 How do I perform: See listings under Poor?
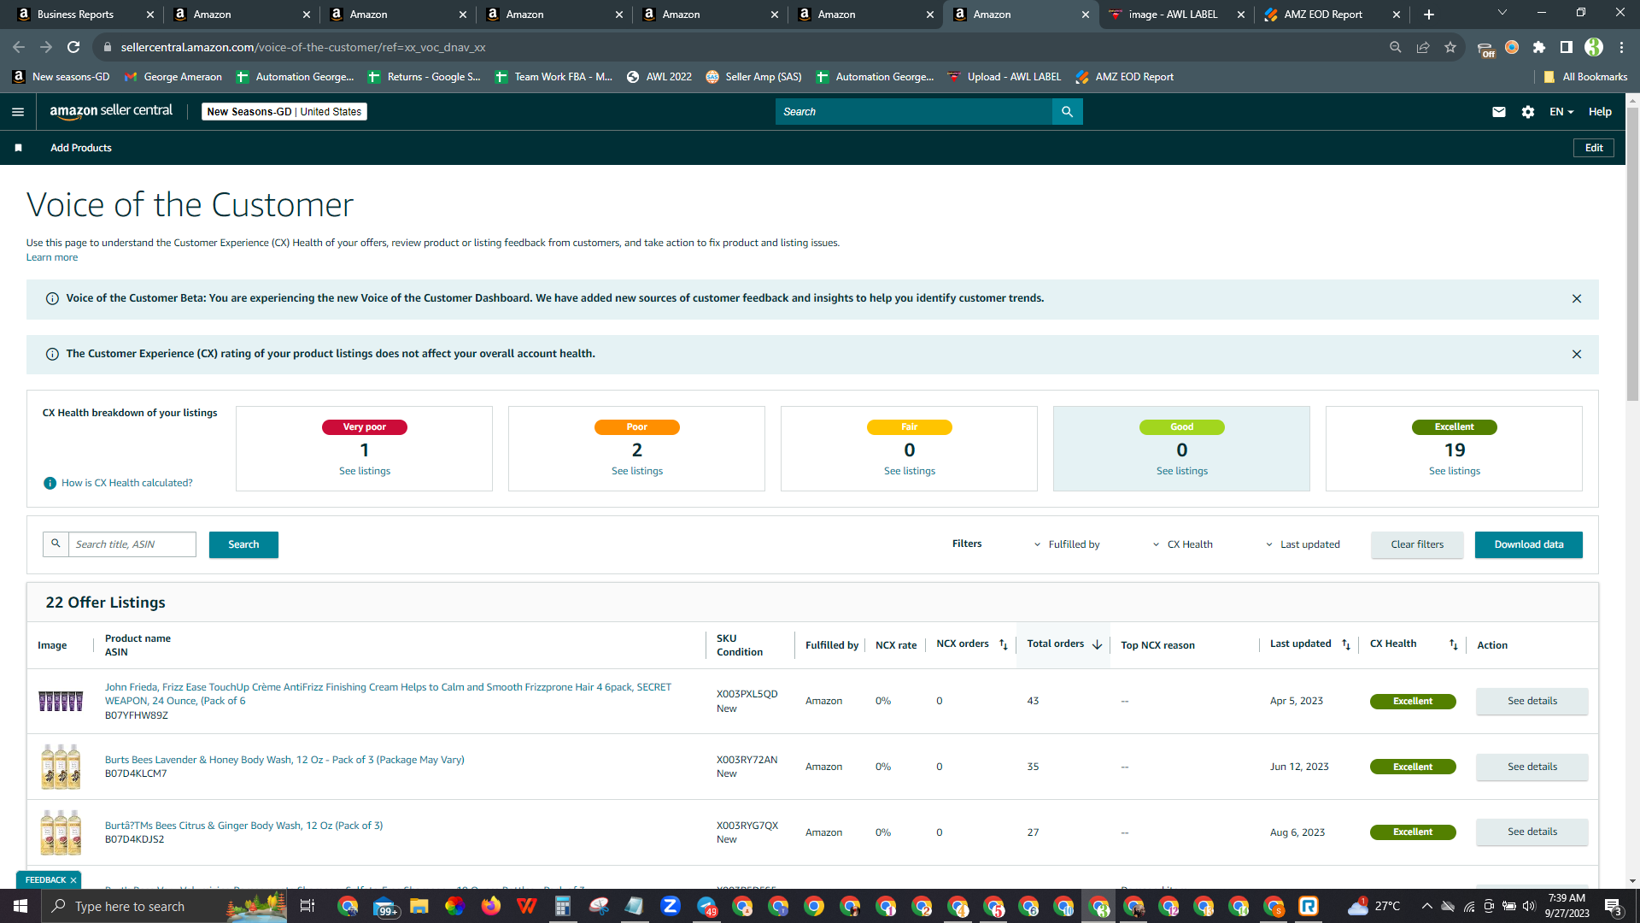pos(637,472)
